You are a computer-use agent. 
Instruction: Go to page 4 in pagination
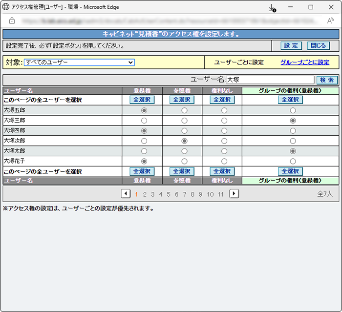161,194
